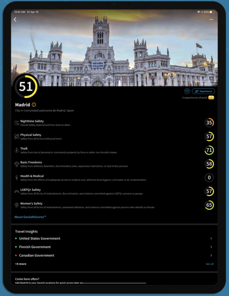Tap the back arrow icon
229x296 pixels.
click(15, 20)
